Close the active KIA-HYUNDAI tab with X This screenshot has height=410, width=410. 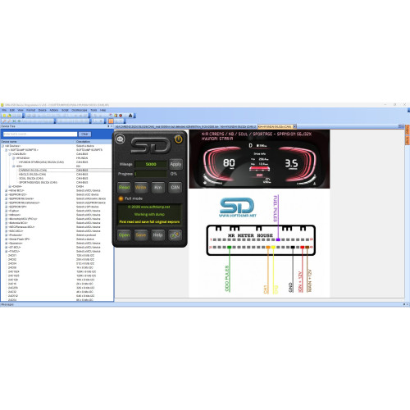point(294,126)
